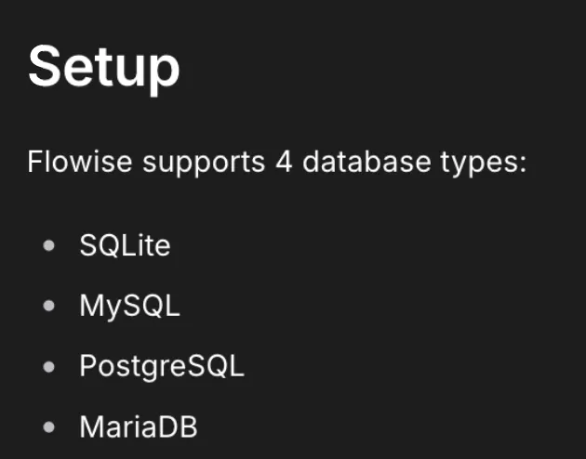Image resolution: width=586 pixels, height=459 pixels.
Task: Click the Setup heading
Action: pos(103,67)
